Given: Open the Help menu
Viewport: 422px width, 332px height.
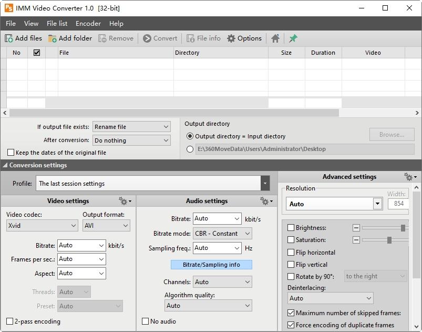Looking at the screenshot, I should [x=116, y=24].
